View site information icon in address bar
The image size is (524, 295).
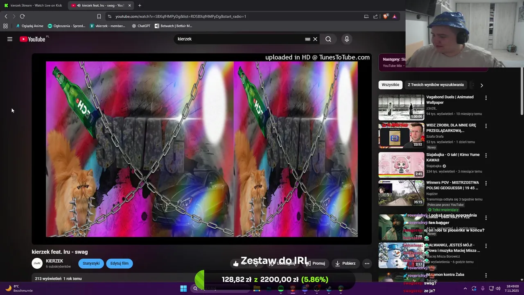click(x=109, y=16)
